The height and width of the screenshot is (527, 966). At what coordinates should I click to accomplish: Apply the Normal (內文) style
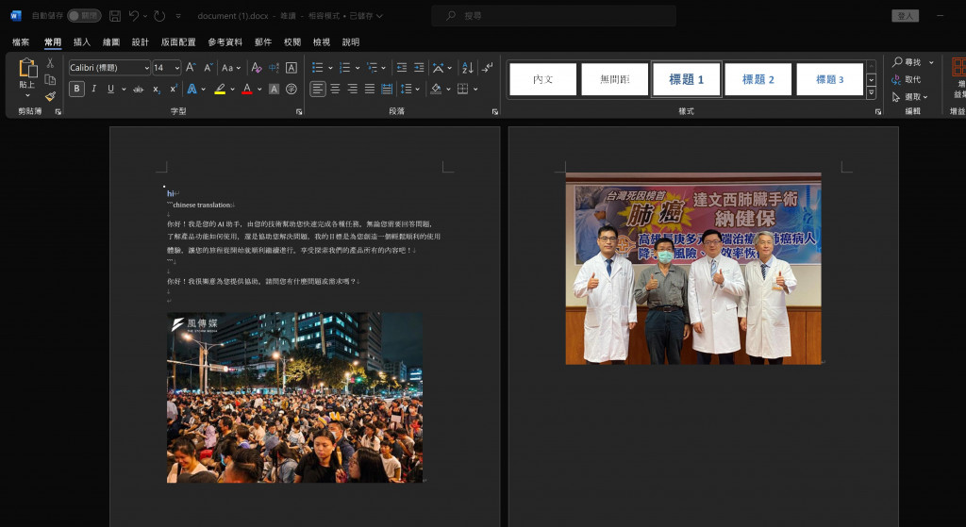pos(542,79)
